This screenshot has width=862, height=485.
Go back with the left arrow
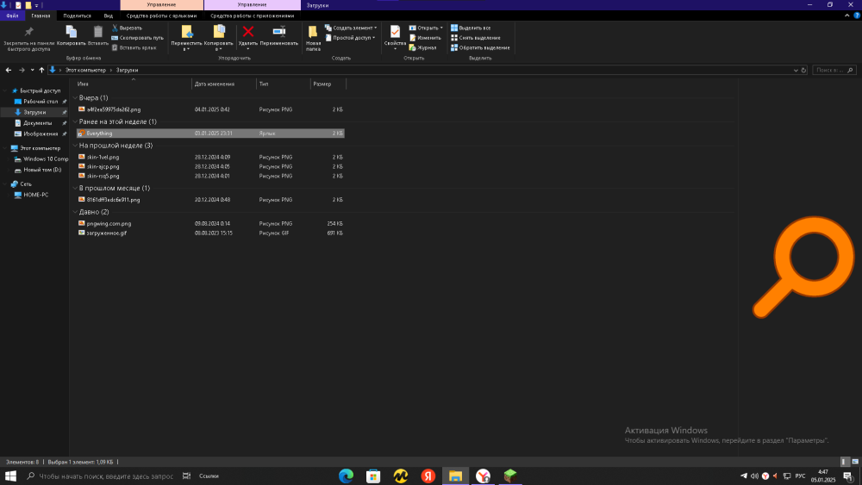pyautogui.click(x=9, y=71)
